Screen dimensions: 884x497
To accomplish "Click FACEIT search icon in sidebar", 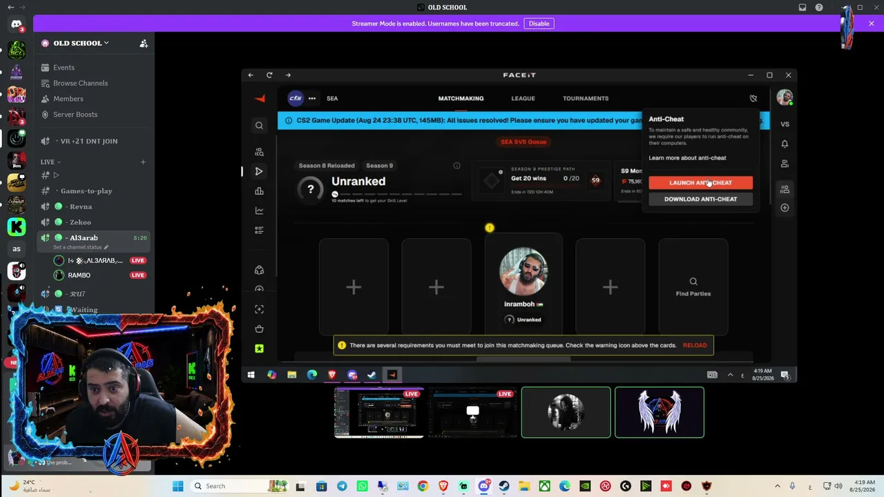I will pyautogui.click(x=259, y=126).
